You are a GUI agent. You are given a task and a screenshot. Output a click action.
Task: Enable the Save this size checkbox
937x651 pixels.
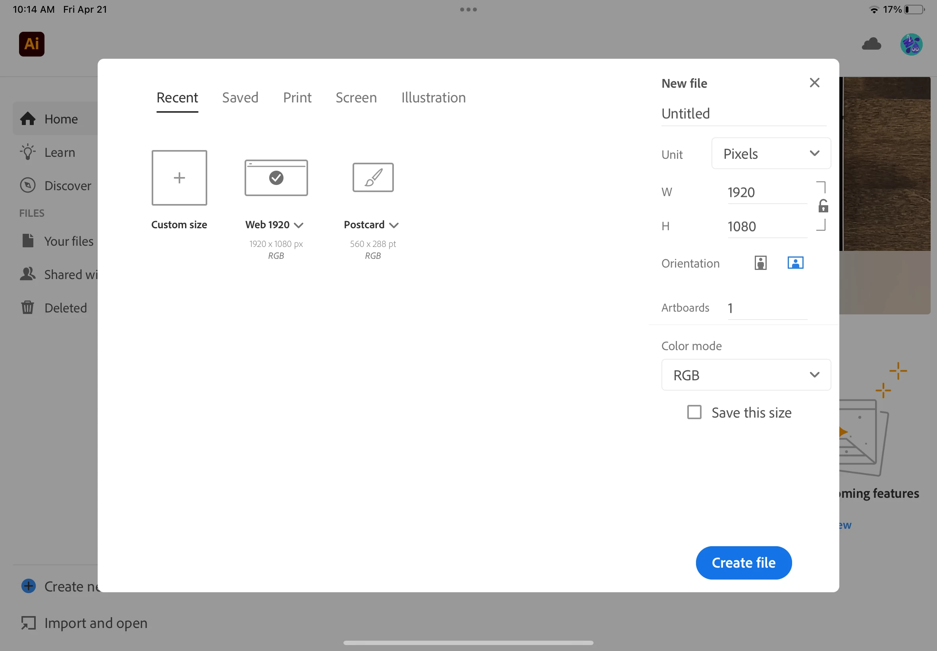point(694,412)
